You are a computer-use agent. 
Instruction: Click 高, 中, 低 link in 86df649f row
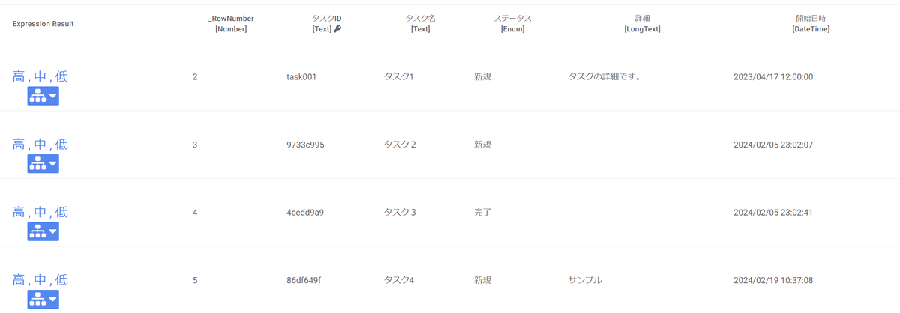click(x=40, y=280)
